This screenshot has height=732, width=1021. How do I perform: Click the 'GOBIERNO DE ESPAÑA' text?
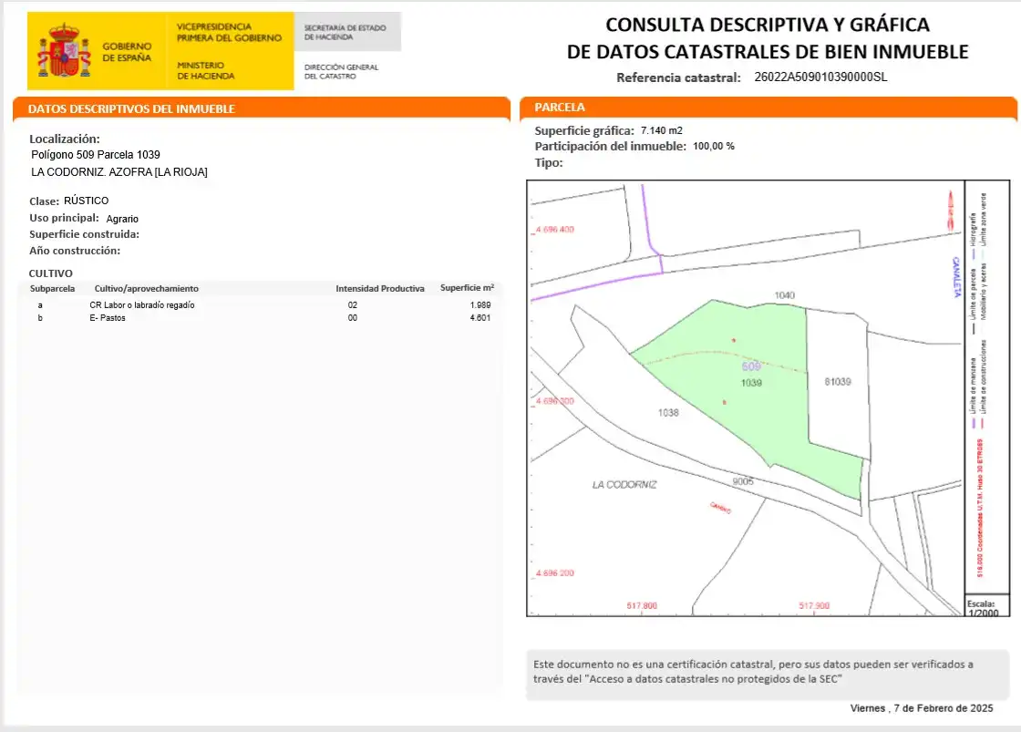pos(127,52)
